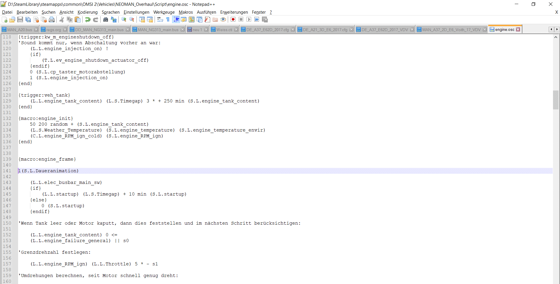
Task: Switch to the MAN_NG313_main.bus tab
Action: (x=158, y=30)
